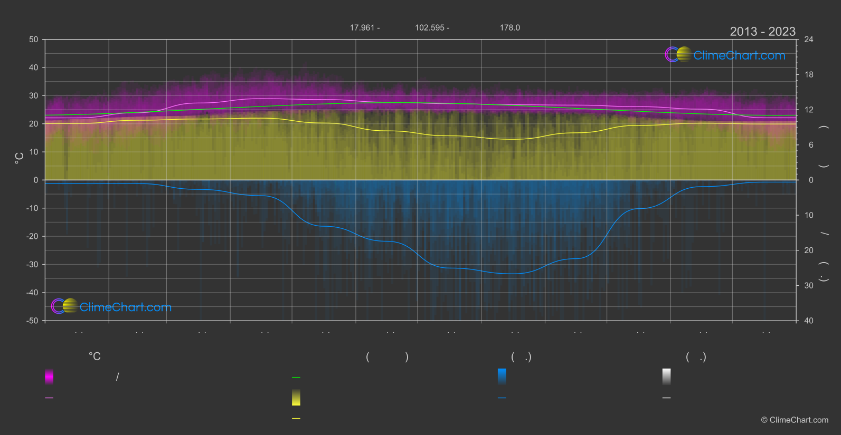Click the magenta gradient temperature range legend swatch
This screenshot has width=841, height=435.
point(49,376)
